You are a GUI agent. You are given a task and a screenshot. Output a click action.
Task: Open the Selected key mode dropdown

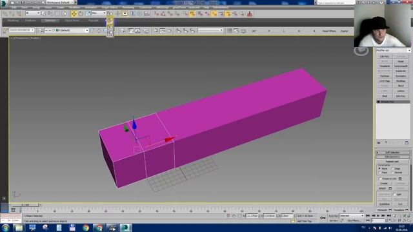tap(352, 216)
